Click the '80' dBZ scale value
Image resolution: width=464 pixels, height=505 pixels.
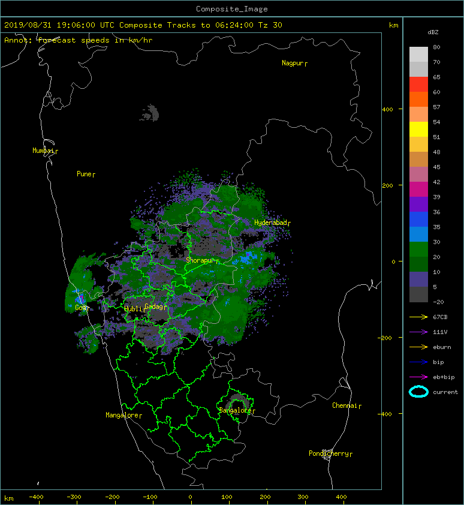436,47
